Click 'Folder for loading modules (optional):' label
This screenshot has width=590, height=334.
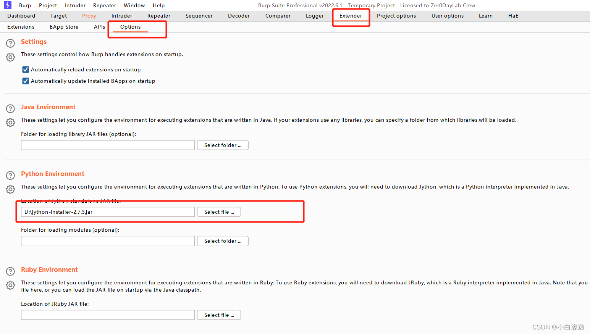pos(70,230)
